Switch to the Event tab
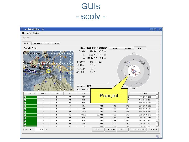The width and height of the screenshot is (189, 142). 48,43
